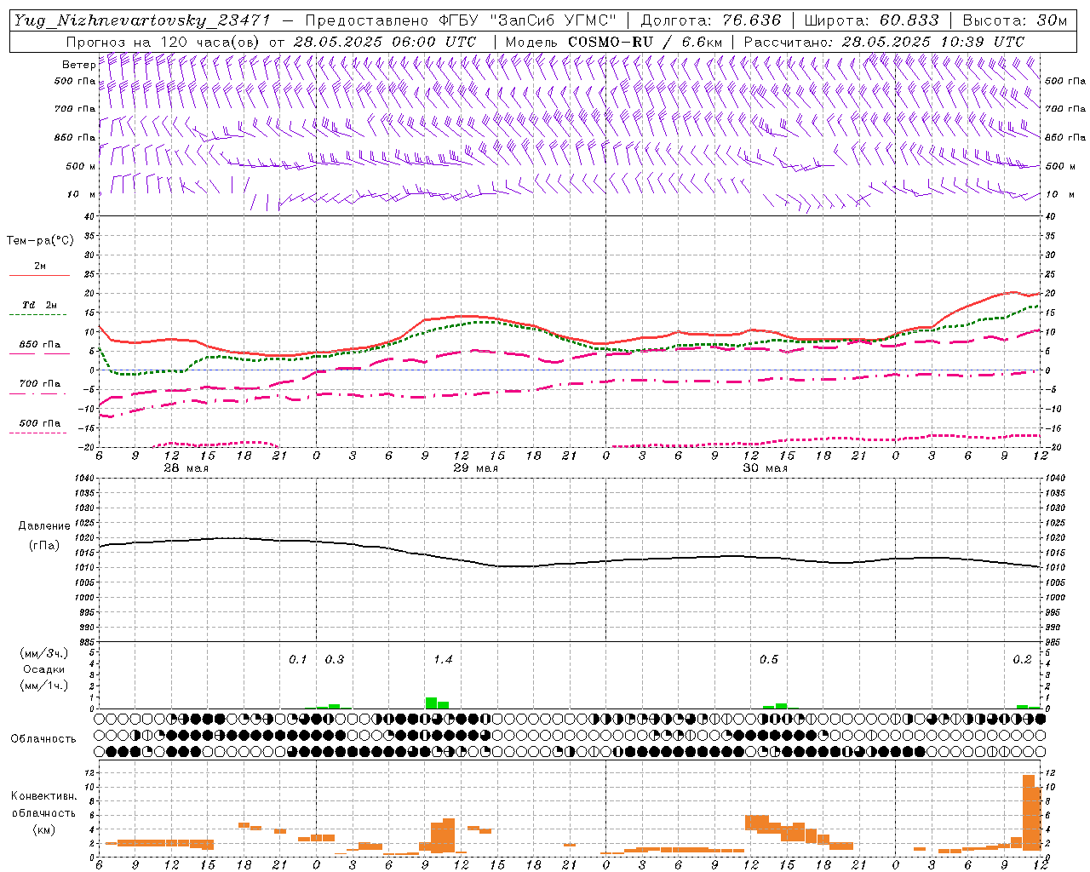Click the (мм/3ч.) precipitation unit label
Viewport: 1090px width, 872px height.
pos(43,653)
